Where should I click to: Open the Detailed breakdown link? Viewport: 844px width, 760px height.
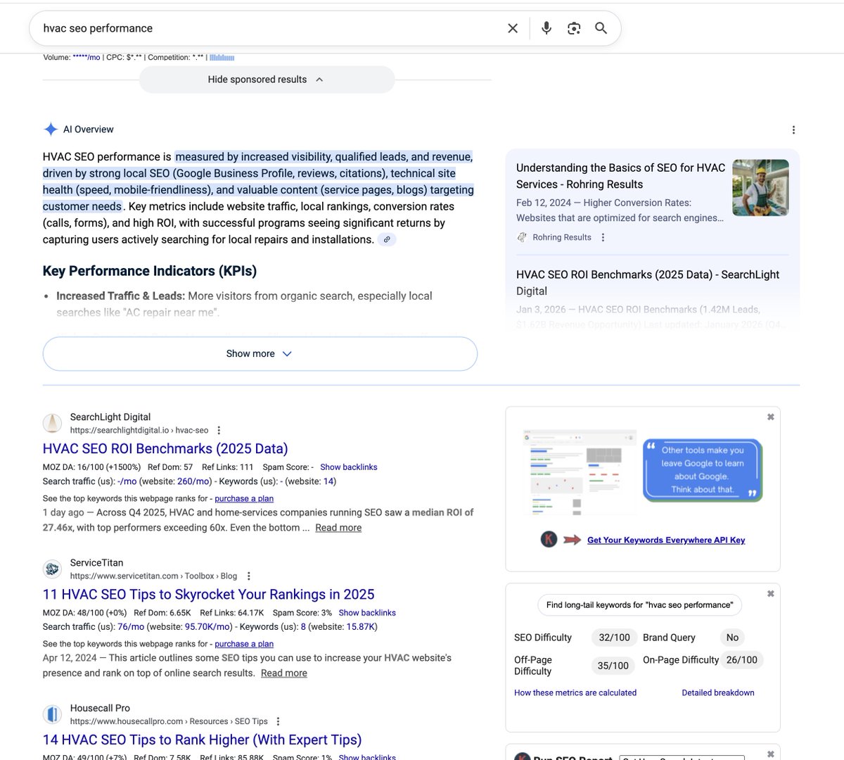pos(718,692)
